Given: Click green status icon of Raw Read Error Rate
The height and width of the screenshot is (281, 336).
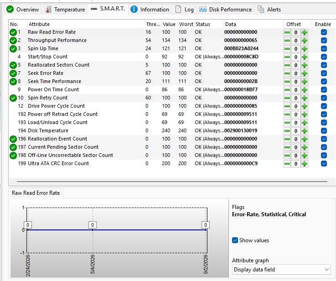Looking at the screenshot, I should click(13, 32).
